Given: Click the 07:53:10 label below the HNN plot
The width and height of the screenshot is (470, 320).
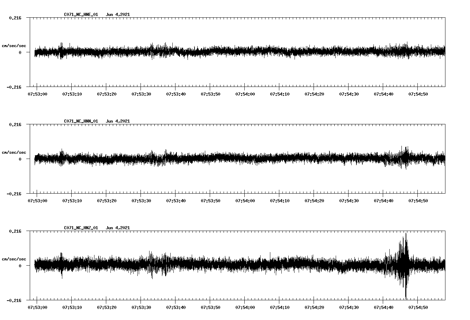Looking at the screenshot, I should point(72,201).
